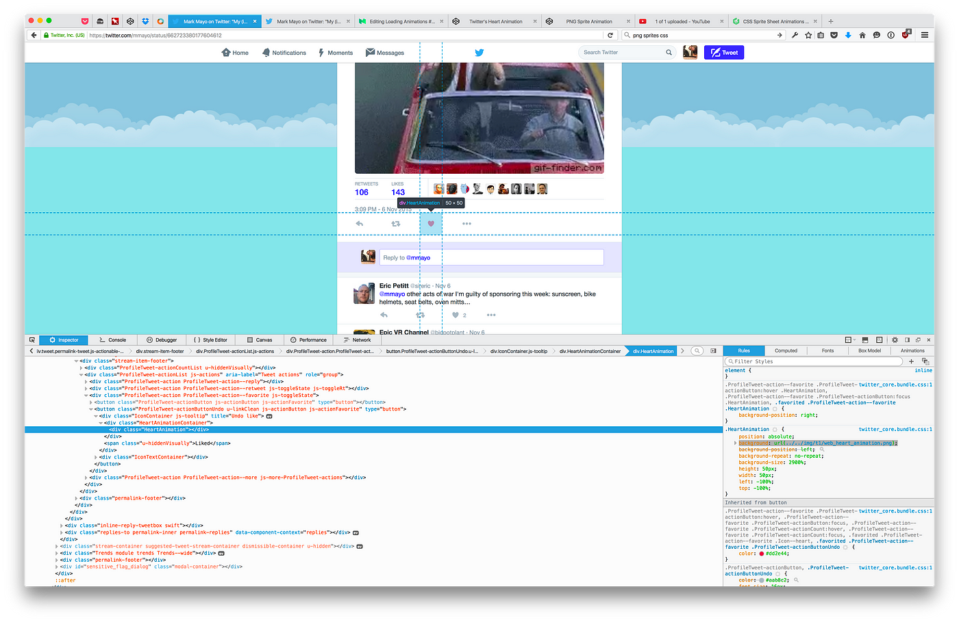Open the frame selector dropdown in devtools
This screenshot has height=622, width=959.
(x=849, y=340)
